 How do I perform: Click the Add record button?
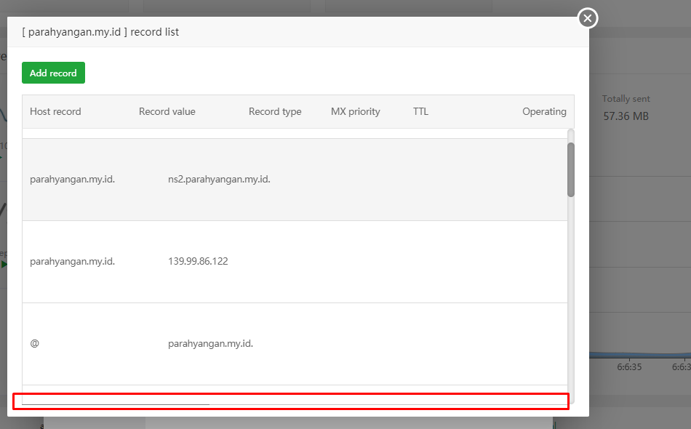pyautogui.click(x=53, y=73)
